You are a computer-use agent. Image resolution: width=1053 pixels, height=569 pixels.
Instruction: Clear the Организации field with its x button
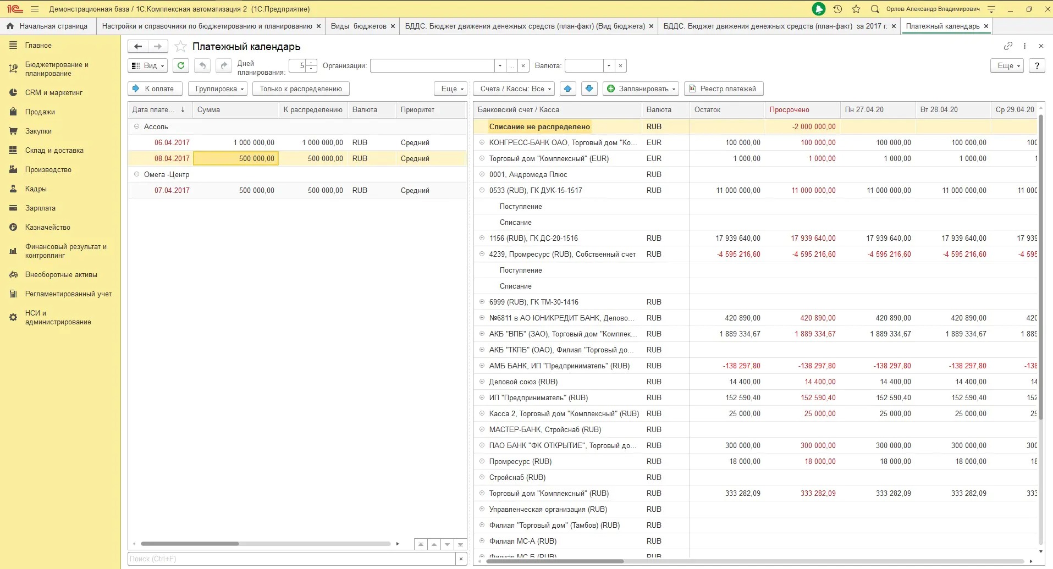point(523,66)
